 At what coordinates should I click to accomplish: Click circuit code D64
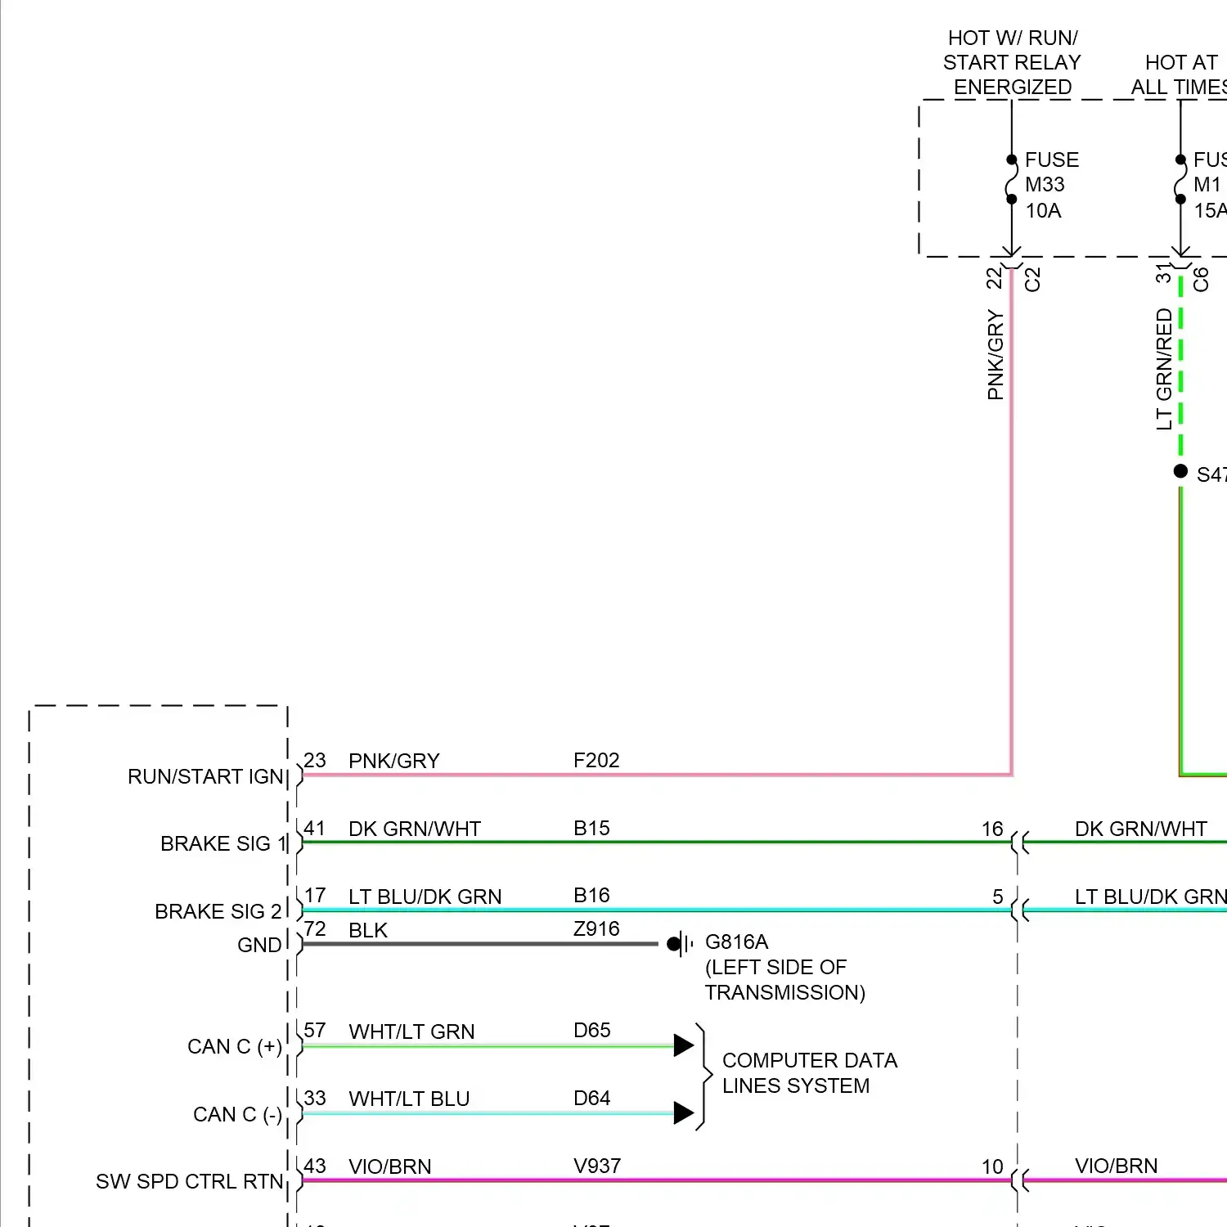coord(592,1098)
